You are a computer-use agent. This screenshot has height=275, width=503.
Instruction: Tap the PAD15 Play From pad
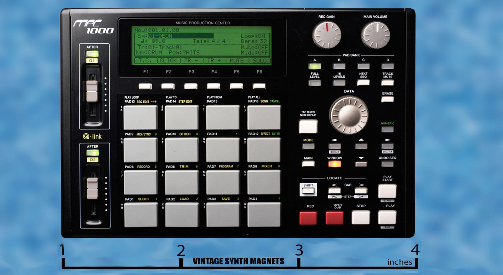(x=223, y=117)
